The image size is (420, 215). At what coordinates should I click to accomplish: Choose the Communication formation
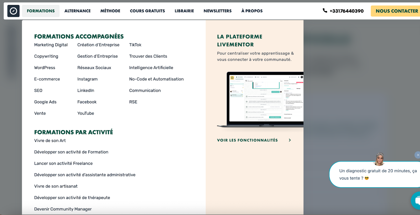[145, 90]
